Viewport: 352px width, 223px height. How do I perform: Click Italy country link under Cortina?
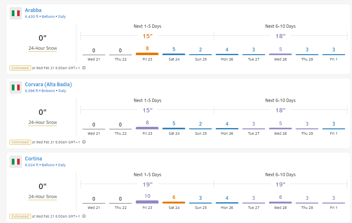[x=62, y=165]
